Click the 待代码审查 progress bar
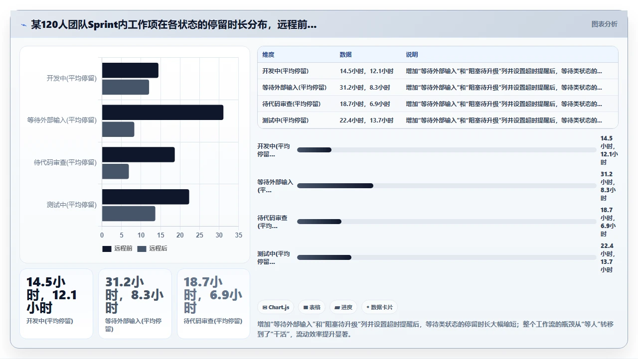This screenshot has width=638, height=359. coord(447,222)
